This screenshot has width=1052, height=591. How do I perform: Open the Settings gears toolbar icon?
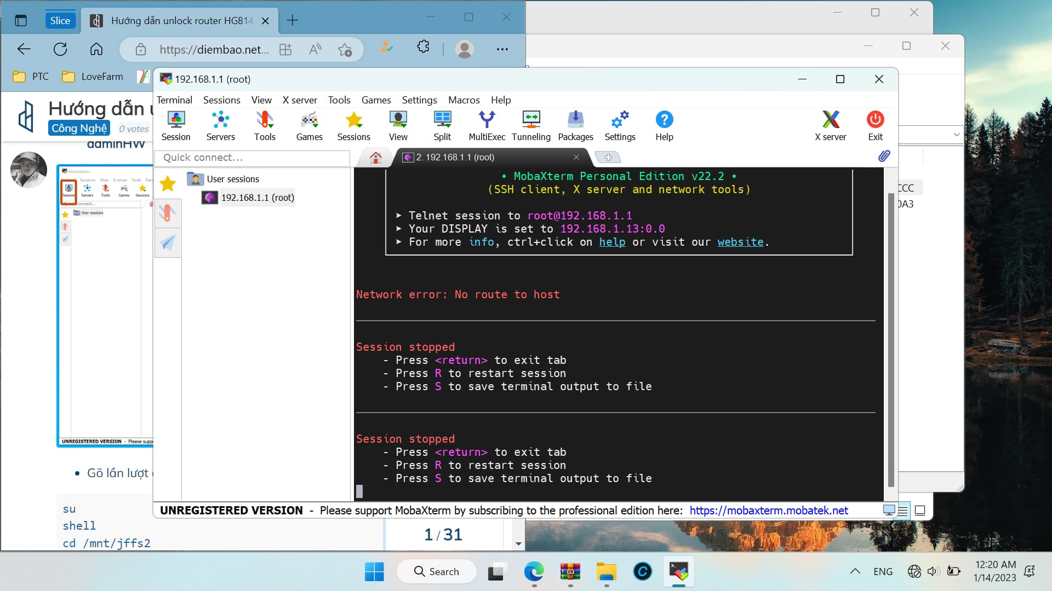click(620, 126)
